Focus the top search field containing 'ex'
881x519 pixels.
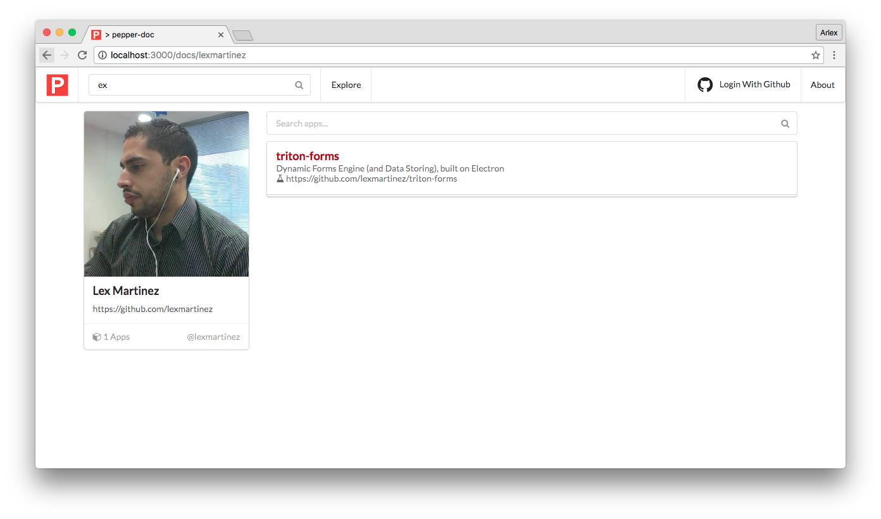point(199,85)
